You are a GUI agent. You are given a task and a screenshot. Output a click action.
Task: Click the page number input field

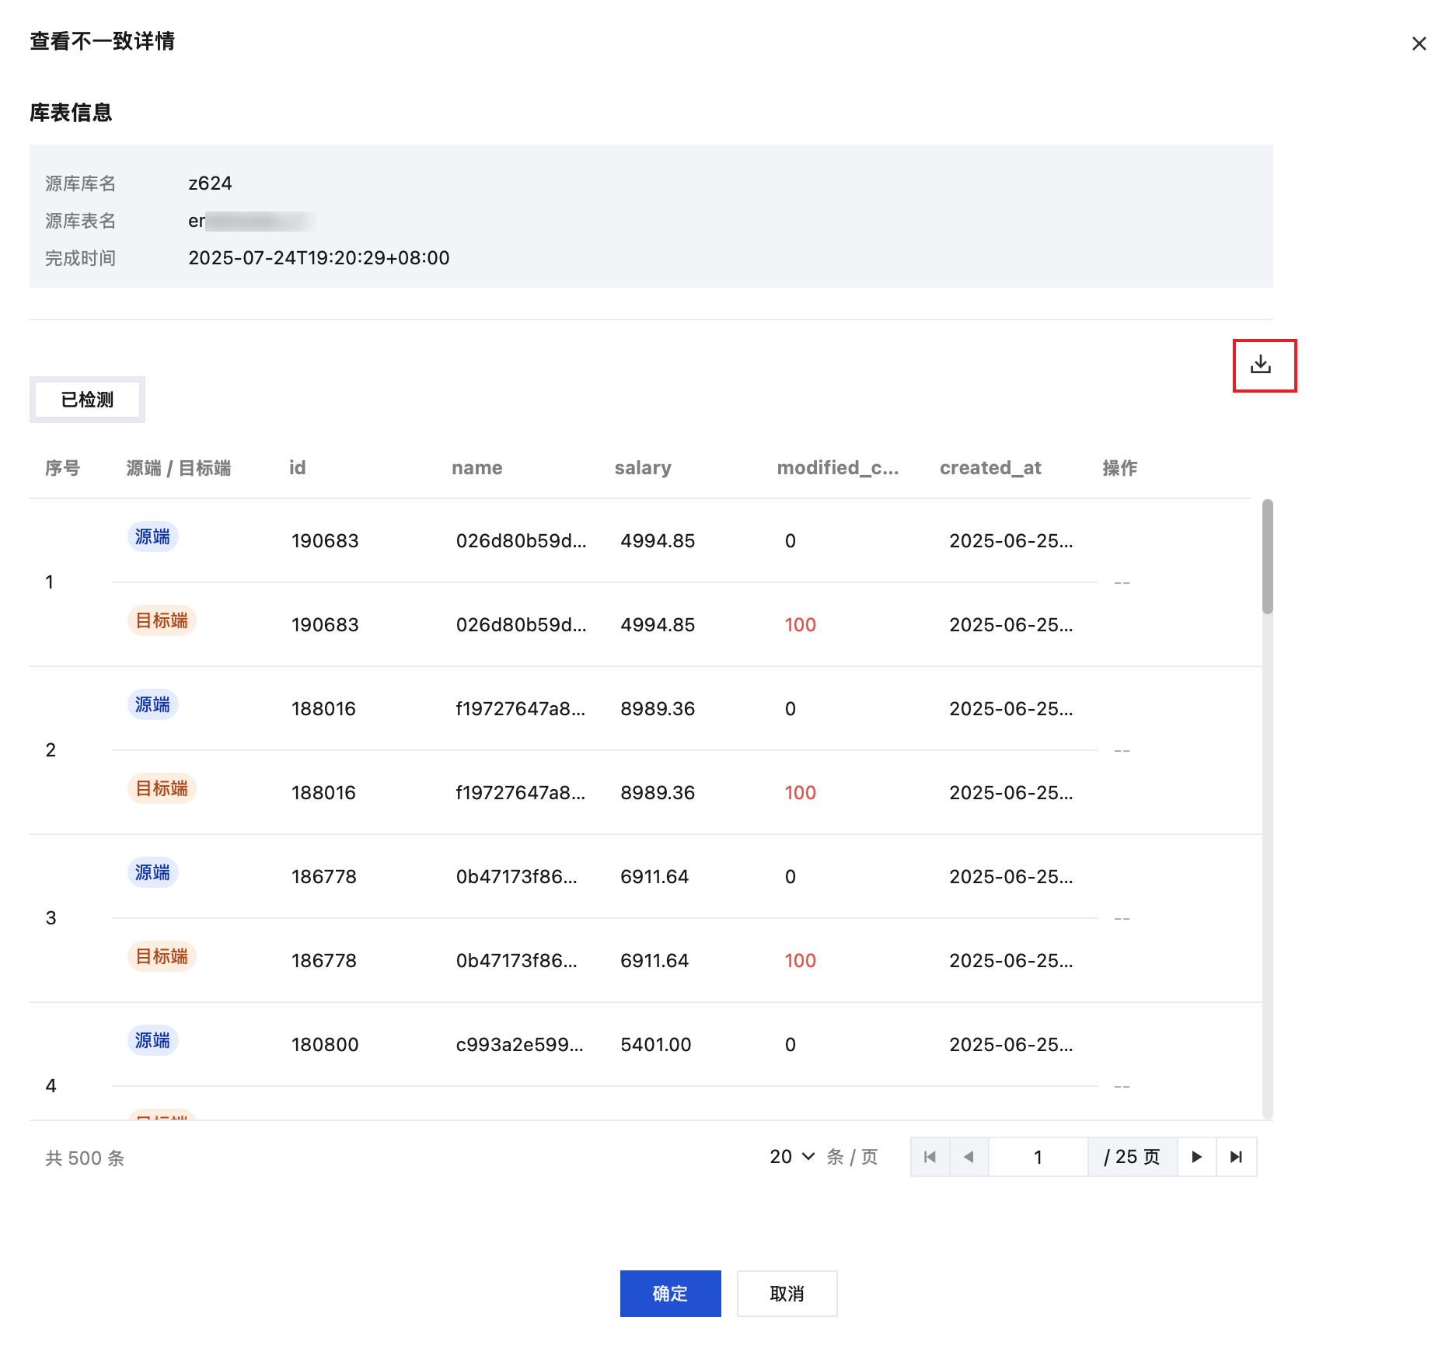pos(1037,1157)
